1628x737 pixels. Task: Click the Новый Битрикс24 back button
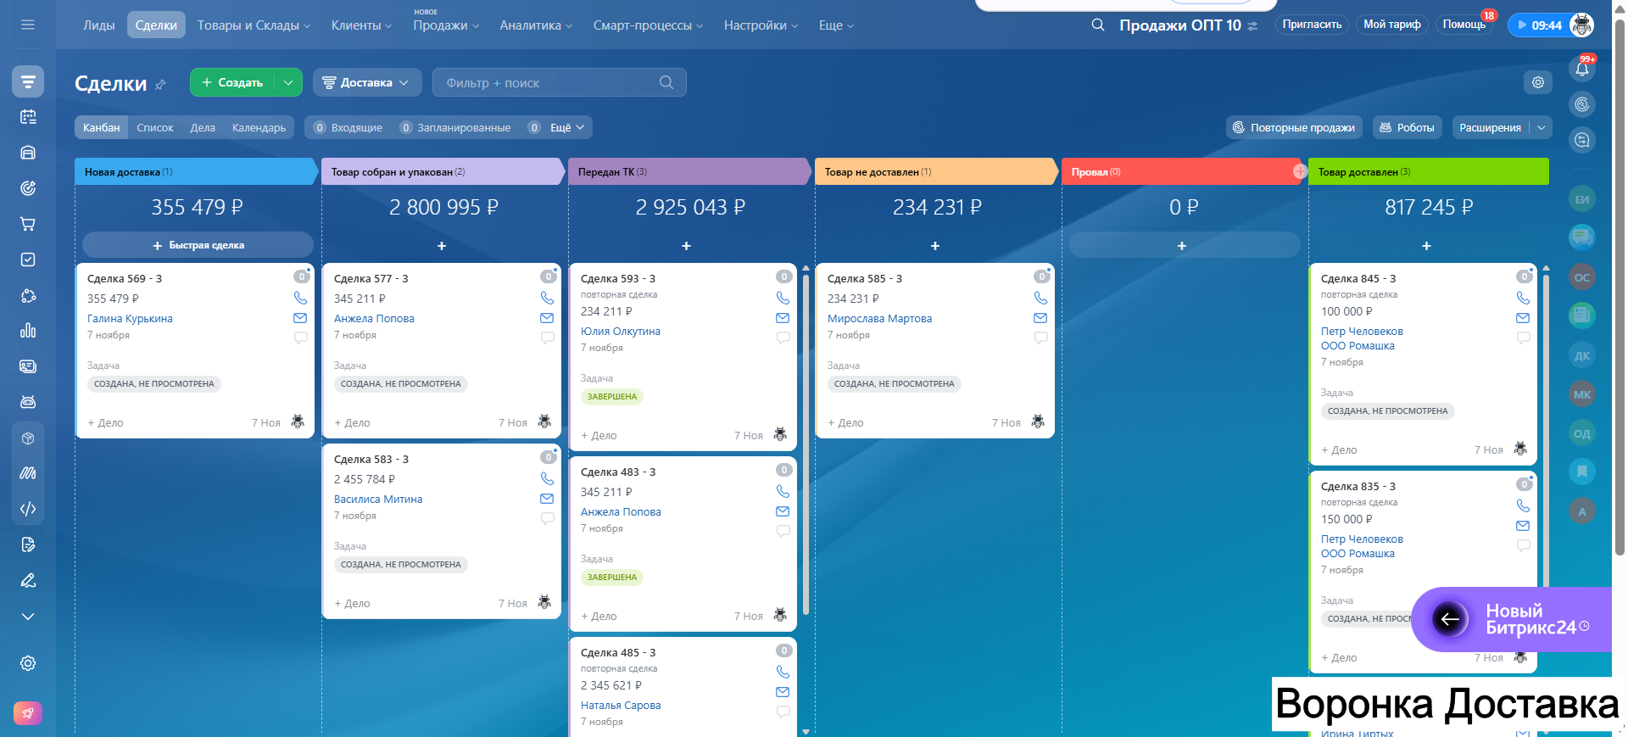1450,619
